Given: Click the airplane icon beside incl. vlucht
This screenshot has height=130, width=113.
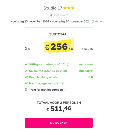Looking at the screenshot, I should pos(51,15).
